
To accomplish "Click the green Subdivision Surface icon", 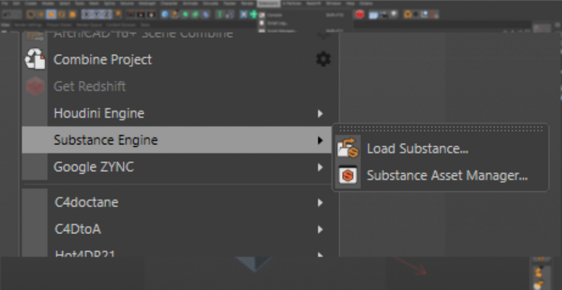I will click(x=185, y=14).
